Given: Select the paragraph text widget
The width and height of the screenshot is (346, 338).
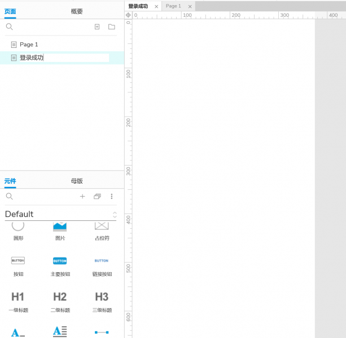Looking at the screenshot, I should coord(60,332).
